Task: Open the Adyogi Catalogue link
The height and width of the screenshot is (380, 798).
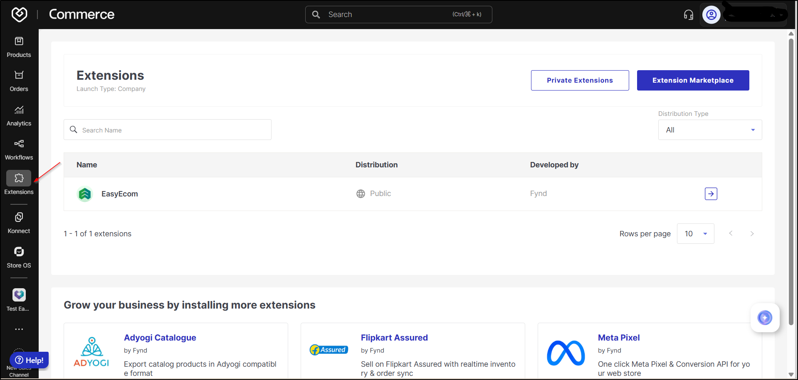Action: (x=160, y=338)
